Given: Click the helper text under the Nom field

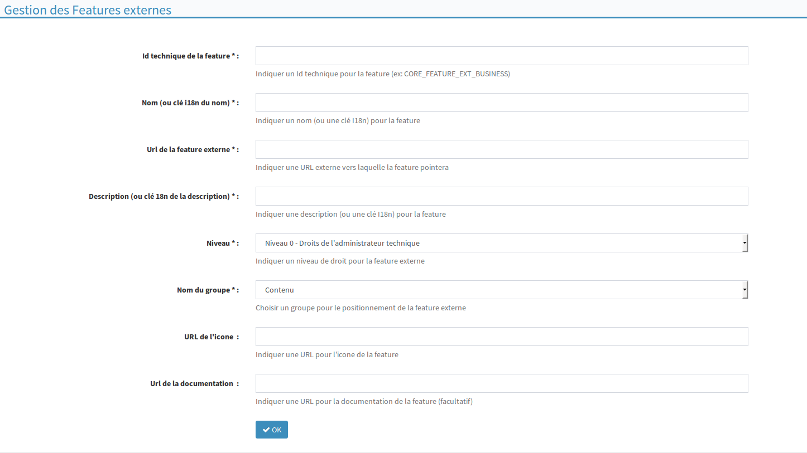Looking at the screenshot, I should pyautogui.click(x=338, y=120).
